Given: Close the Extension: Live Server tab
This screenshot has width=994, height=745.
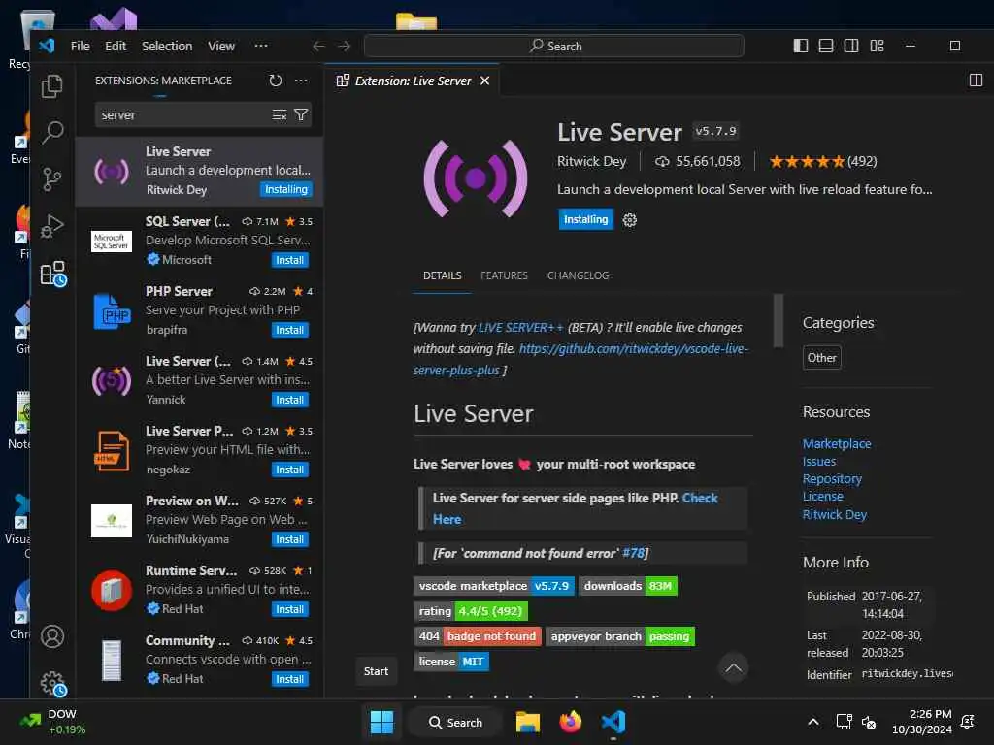Looking at the screenshot, I should pos(485,81).
